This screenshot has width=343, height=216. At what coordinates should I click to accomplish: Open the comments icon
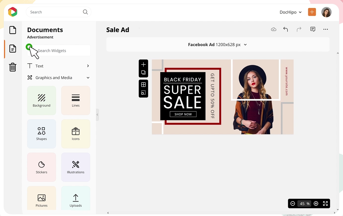pyautogui.click(x=313, y=29)
